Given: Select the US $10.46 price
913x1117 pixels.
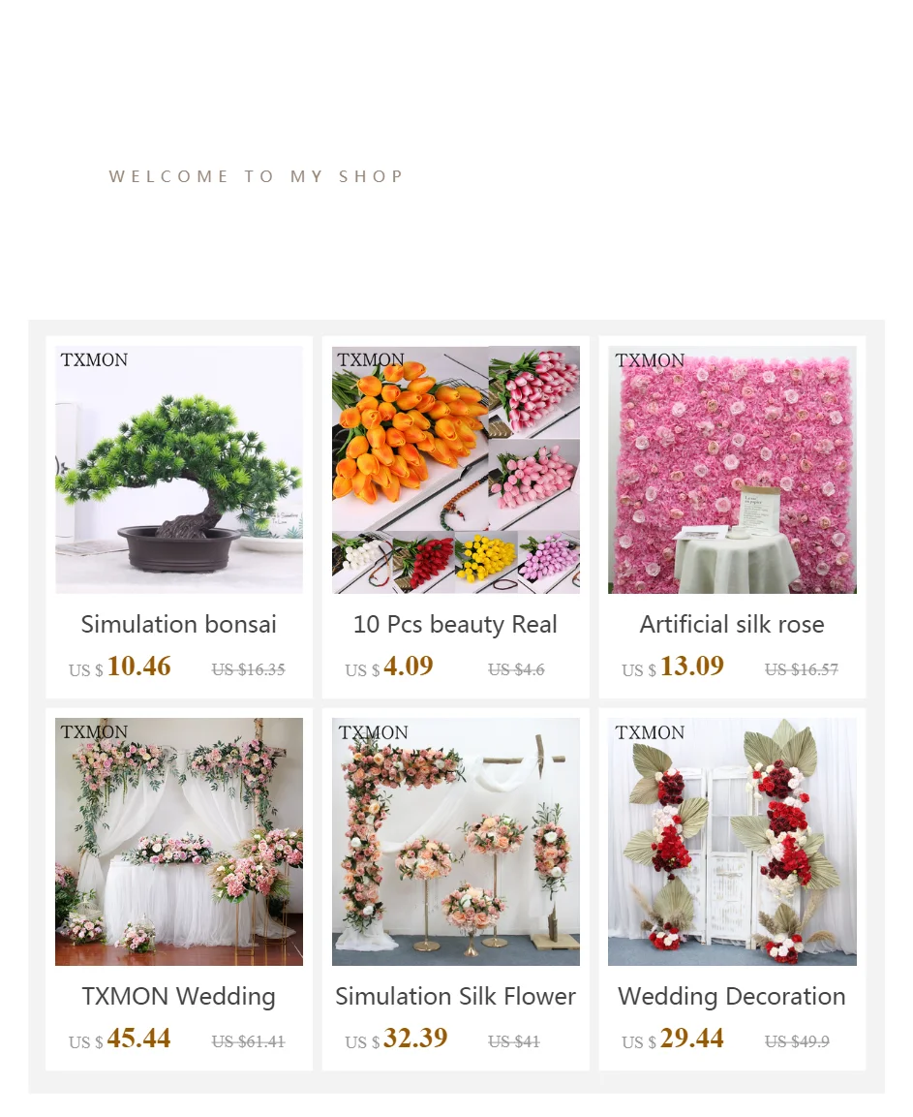Looking at the screenshot, I should [x=120, y=667].
